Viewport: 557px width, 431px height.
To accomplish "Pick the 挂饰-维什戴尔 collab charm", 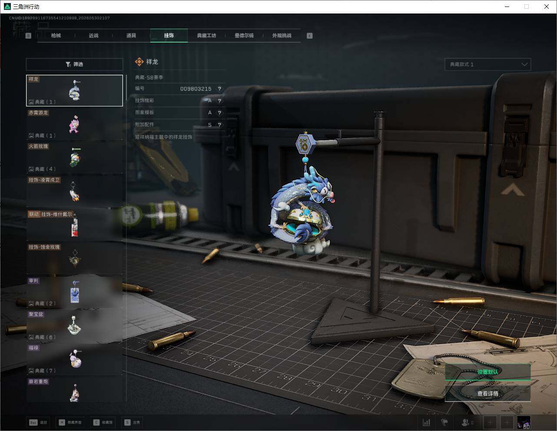I will click(75, 225).
